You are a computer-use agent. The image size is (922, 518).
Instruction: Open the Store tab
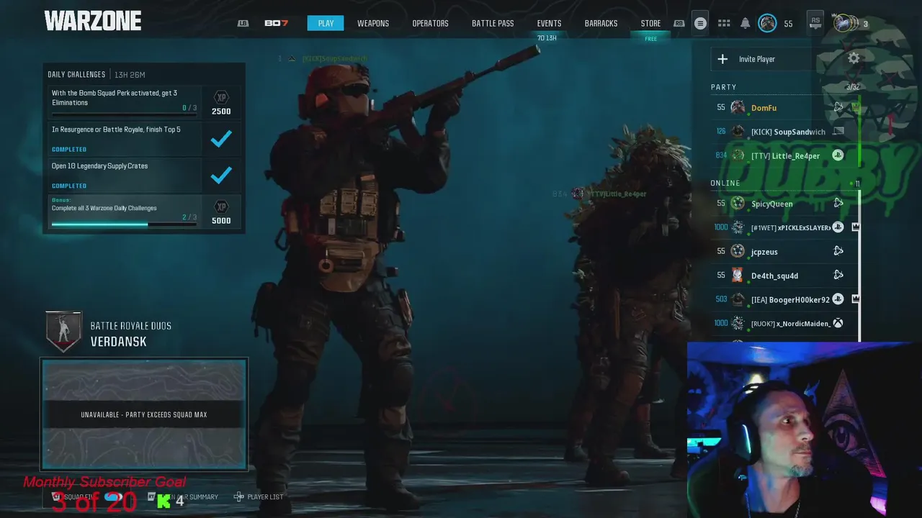coord(650,24)
